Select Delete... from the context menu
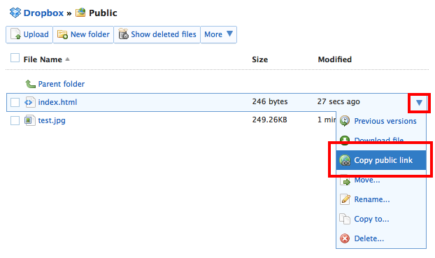 [381, 238]
